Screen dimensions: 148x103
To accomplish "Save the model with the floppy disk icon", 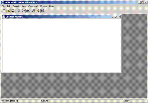I will 13,11.
